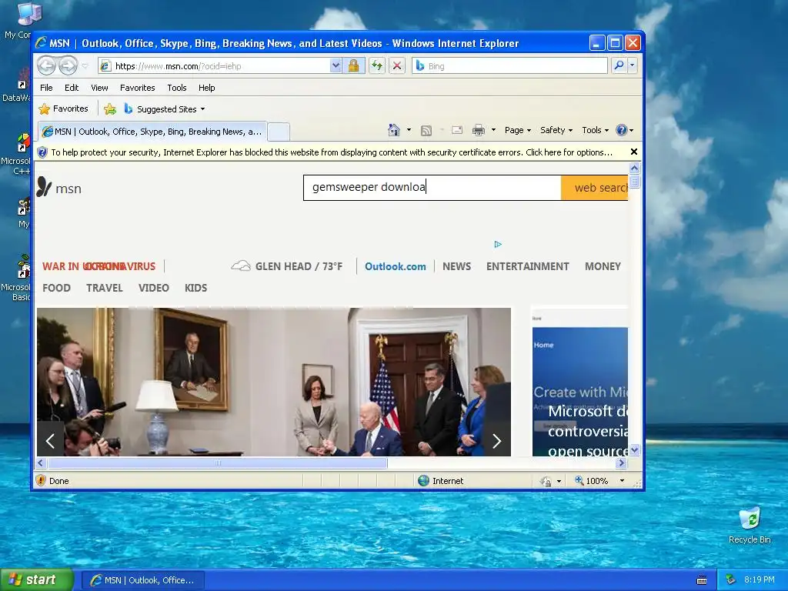Open the Edit menu
Viewport: 788px width, 591px height.
pyautogui.click(x=72, y=88)
